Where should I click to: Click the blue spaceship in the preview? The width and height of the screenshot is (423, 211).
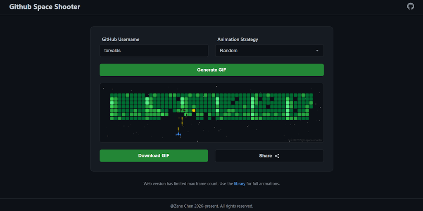pos(178,134)
